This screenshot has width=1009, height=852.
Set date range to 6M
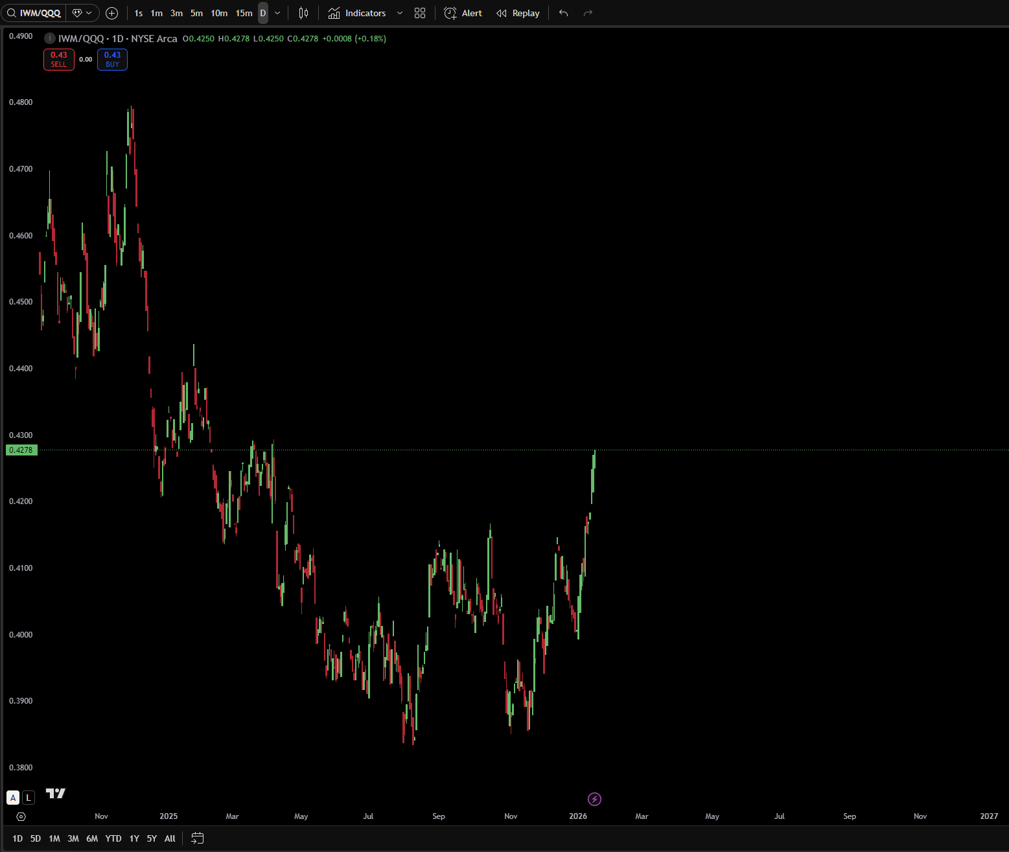(x=92, y=838)
